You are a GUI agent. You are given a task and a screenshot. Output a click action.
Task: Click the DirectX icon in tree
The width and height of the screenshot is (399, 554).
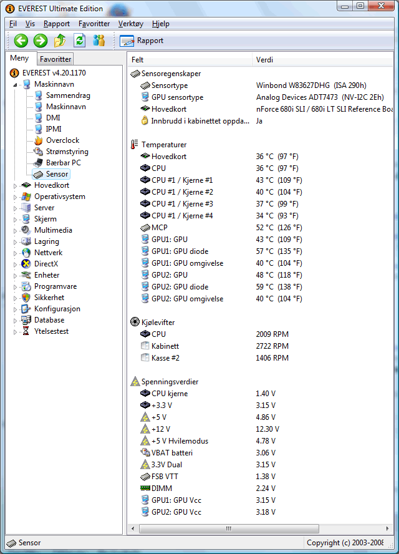26,264
